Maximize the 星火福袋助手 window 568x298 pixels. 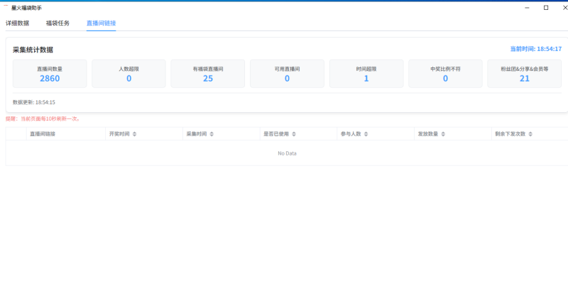545,7
